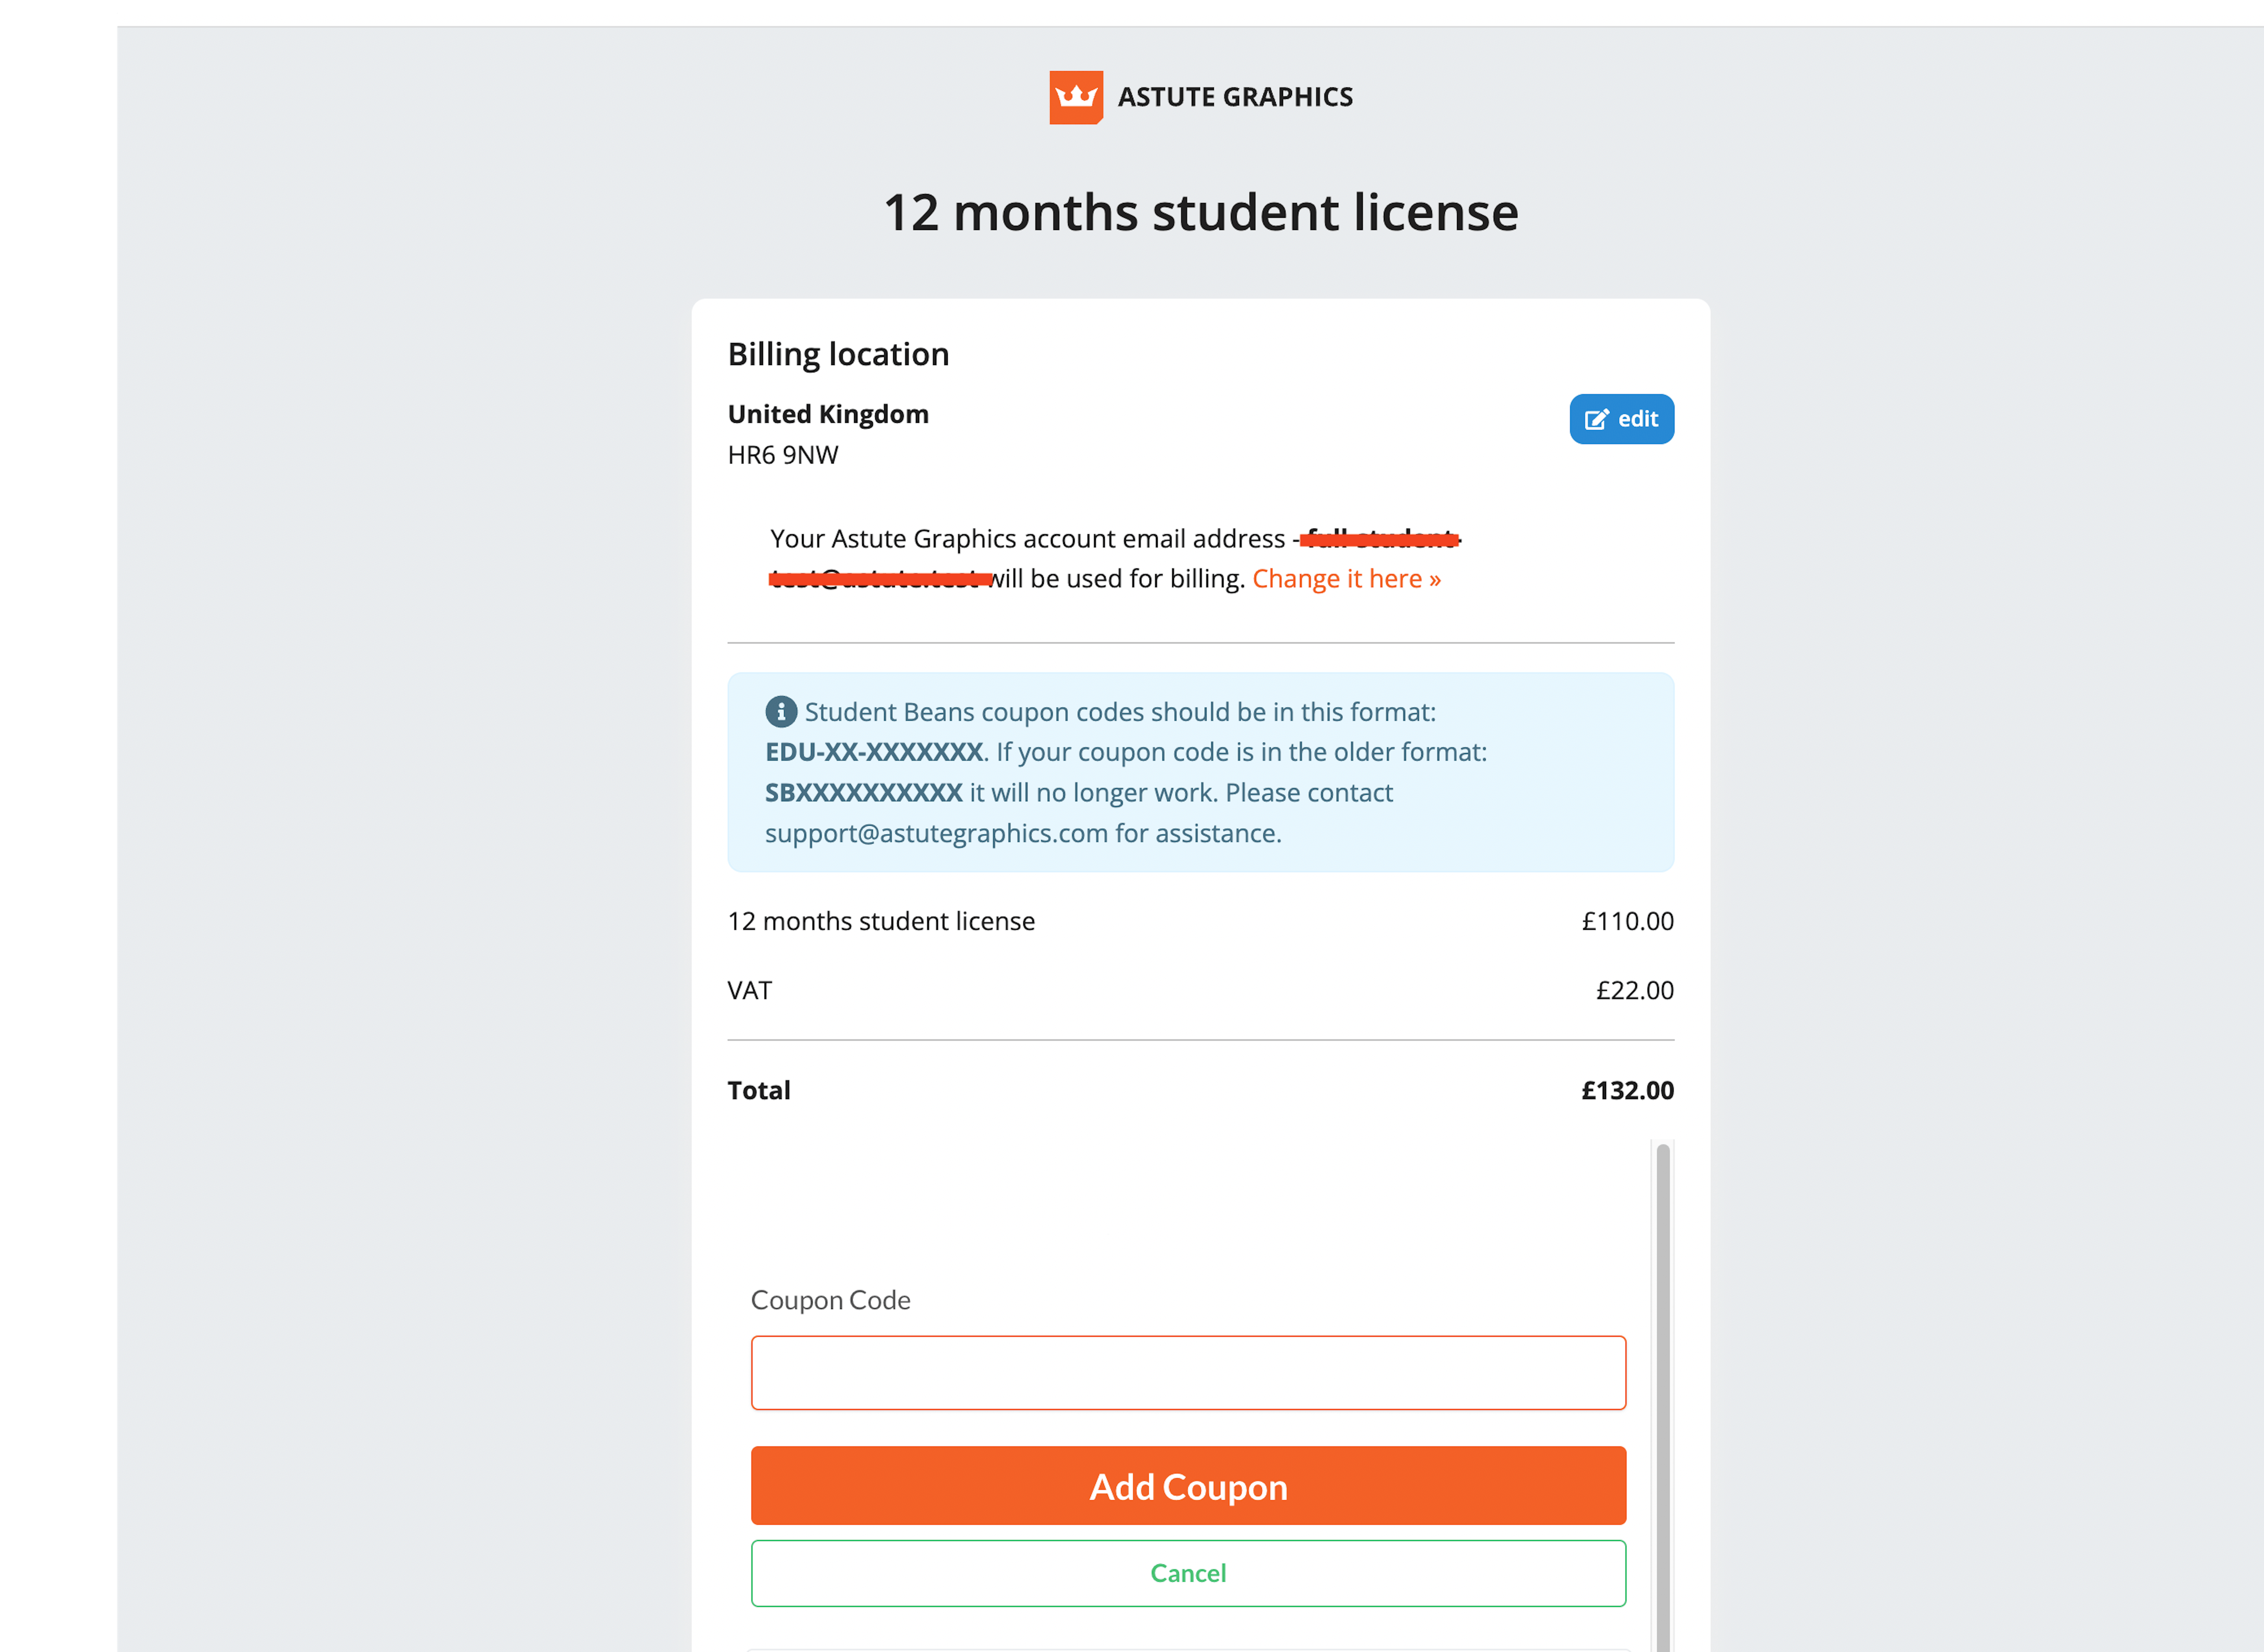Click the vertical scrollbar beside the coupon form
This screenshot has height=1652, width=2264.
click(x=1662, y=1400)
